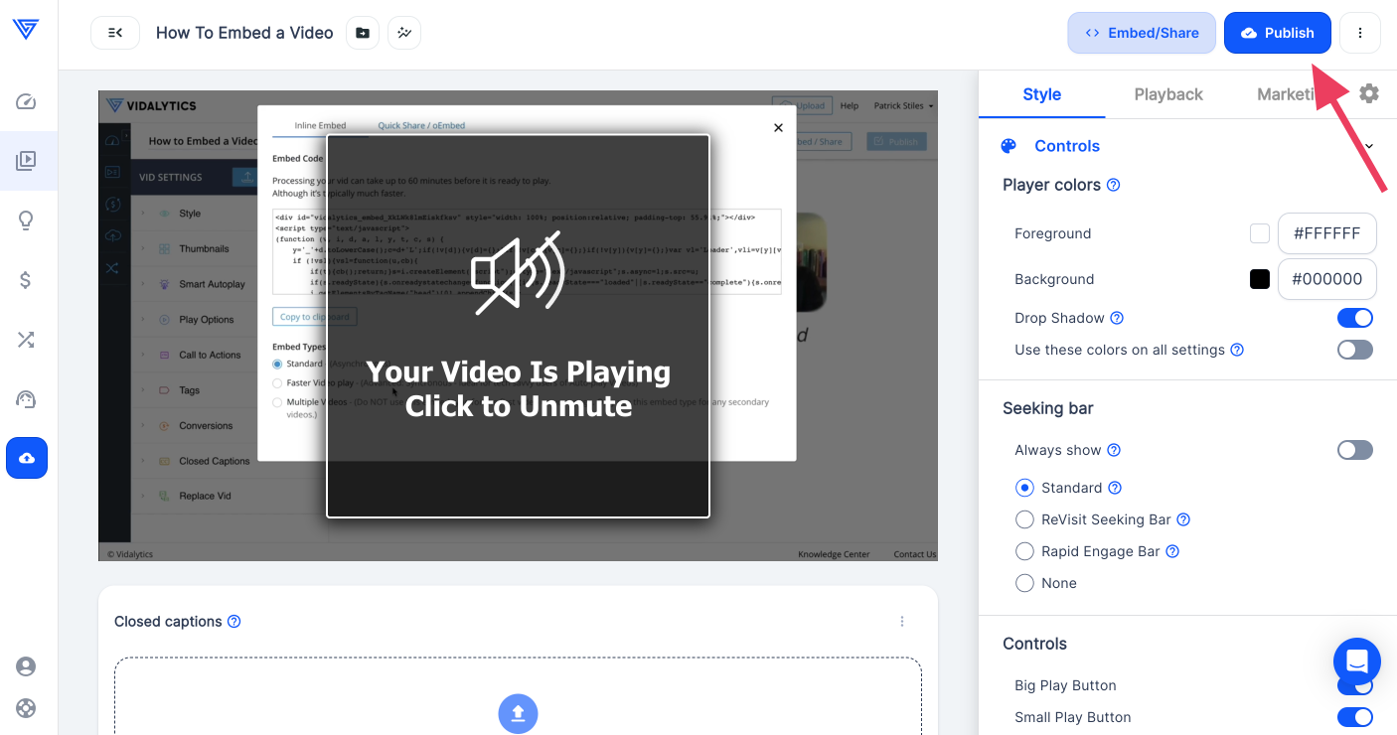The height and width of the screenshot is (735, 1397).
Task: Click the Vidalytics logo in the sidebar
Action: (x=26, y=30)
